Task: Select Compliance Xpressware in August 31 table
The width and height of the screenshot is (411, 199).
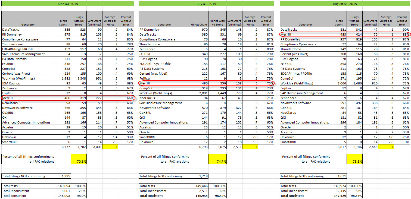Action: click(298, 44)
